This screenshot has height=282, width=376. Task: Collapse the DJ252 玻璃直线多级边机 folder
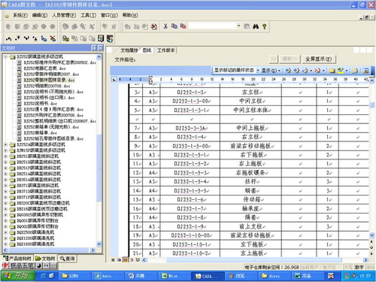[6, 57]
